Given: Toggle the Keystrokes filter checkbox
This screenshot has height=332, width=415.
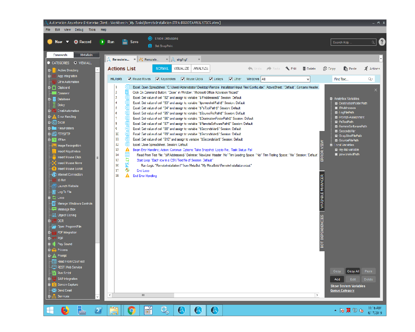Looking at the screenshot, I should tap(158, 79).
